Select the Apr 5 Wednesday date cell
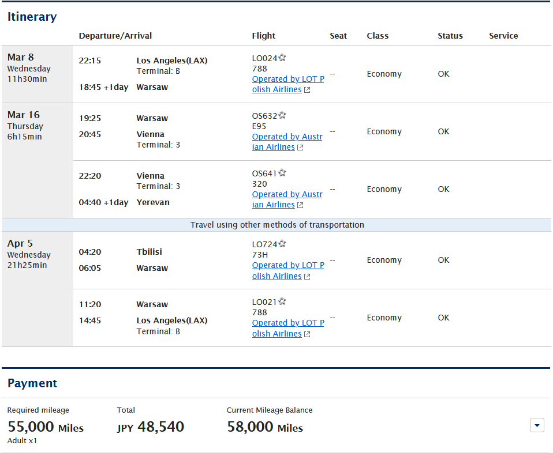Image resolution: width=553 pixels, height=453 pixels. click(38, 289)
